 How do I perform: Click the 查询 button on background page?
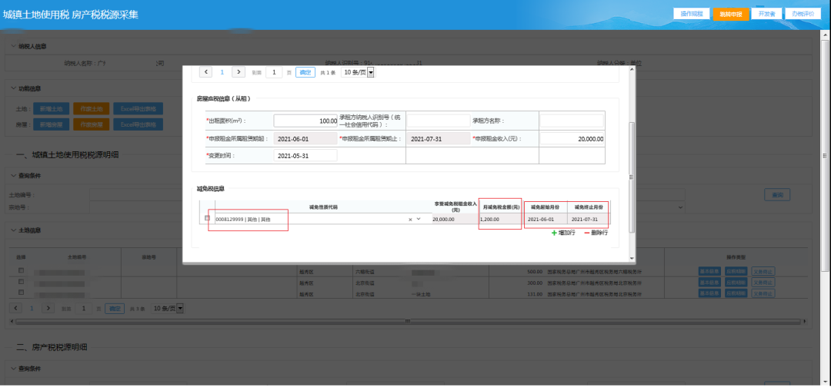[777, 194]
